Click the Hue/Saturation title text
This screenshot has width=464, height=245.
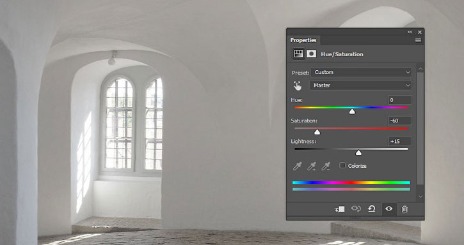click(342, 54)
